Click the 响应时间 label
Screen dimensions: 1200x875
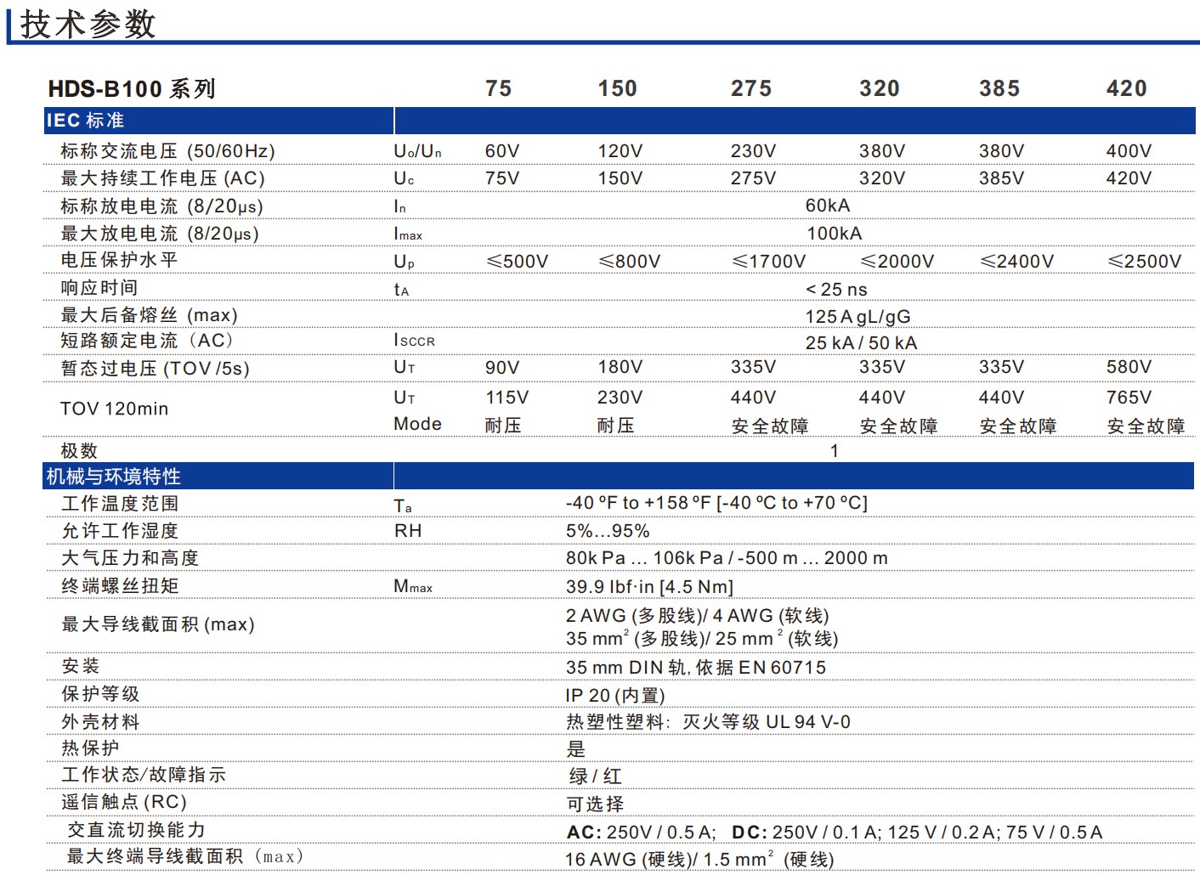(x=99, y=288)
